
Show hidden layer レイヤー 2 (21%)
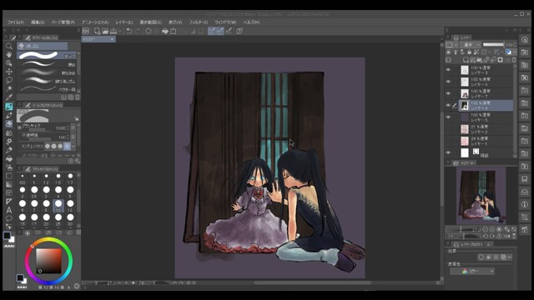(448, 129)
